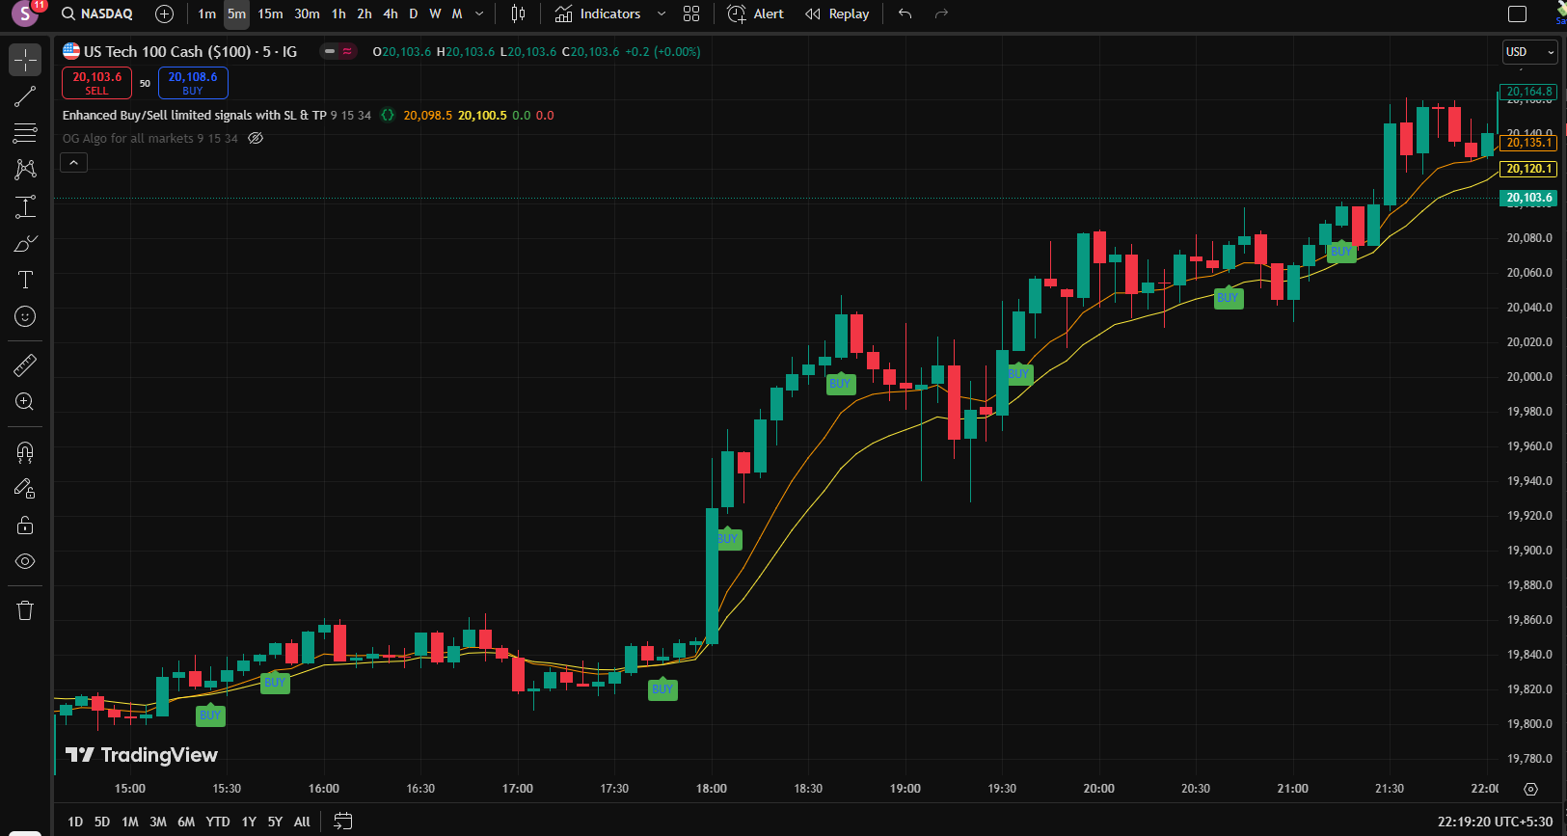The height and width of the screenshot is (836, 1567).
Task: Show the hidden OG Algo indicator
Action: coord(256,138)
